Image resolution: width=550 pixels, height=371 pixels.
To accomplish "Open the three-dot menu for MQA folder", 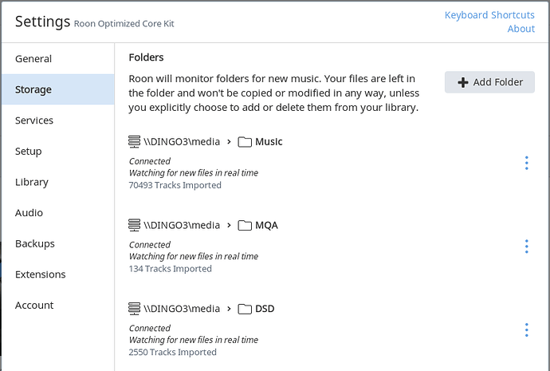I will click(527, 247).
